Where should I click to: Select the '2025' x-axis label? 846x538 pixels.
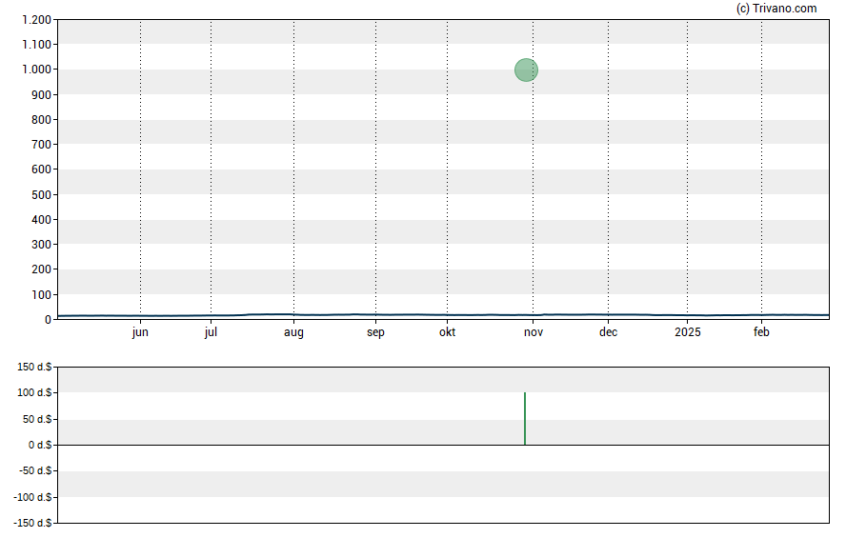[x=688, y=332]
